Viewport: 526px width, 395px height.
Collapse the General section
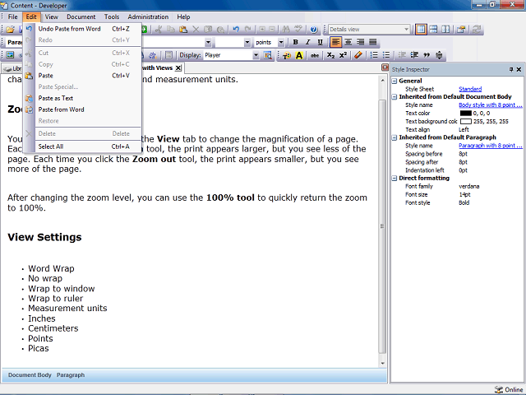[394, 81]
